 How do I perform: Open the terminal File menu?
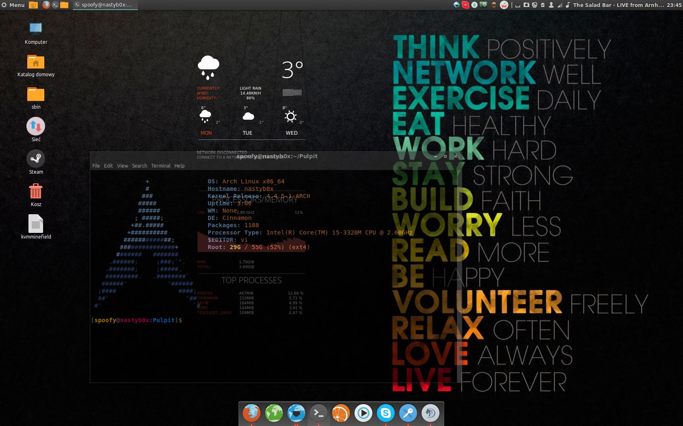click(96, 166)
